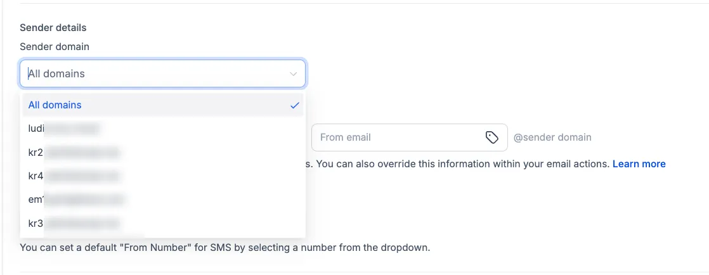The image size is (709, 275).
Task: Pick the domain starting with kr3
Action: [x=163, y=223]
